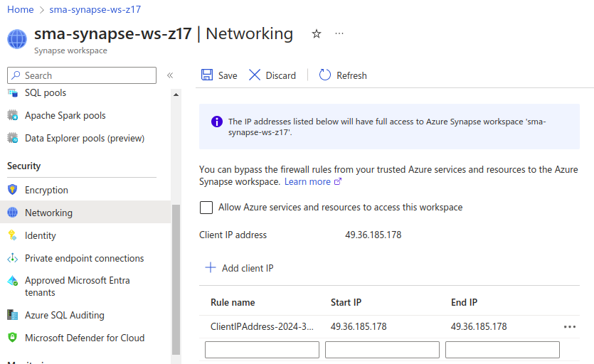Image resolution: width=594 pixels, height=364 pixels.
Task: Enable Allow Azure services access checkbox
Action: (x=206, y=208)
